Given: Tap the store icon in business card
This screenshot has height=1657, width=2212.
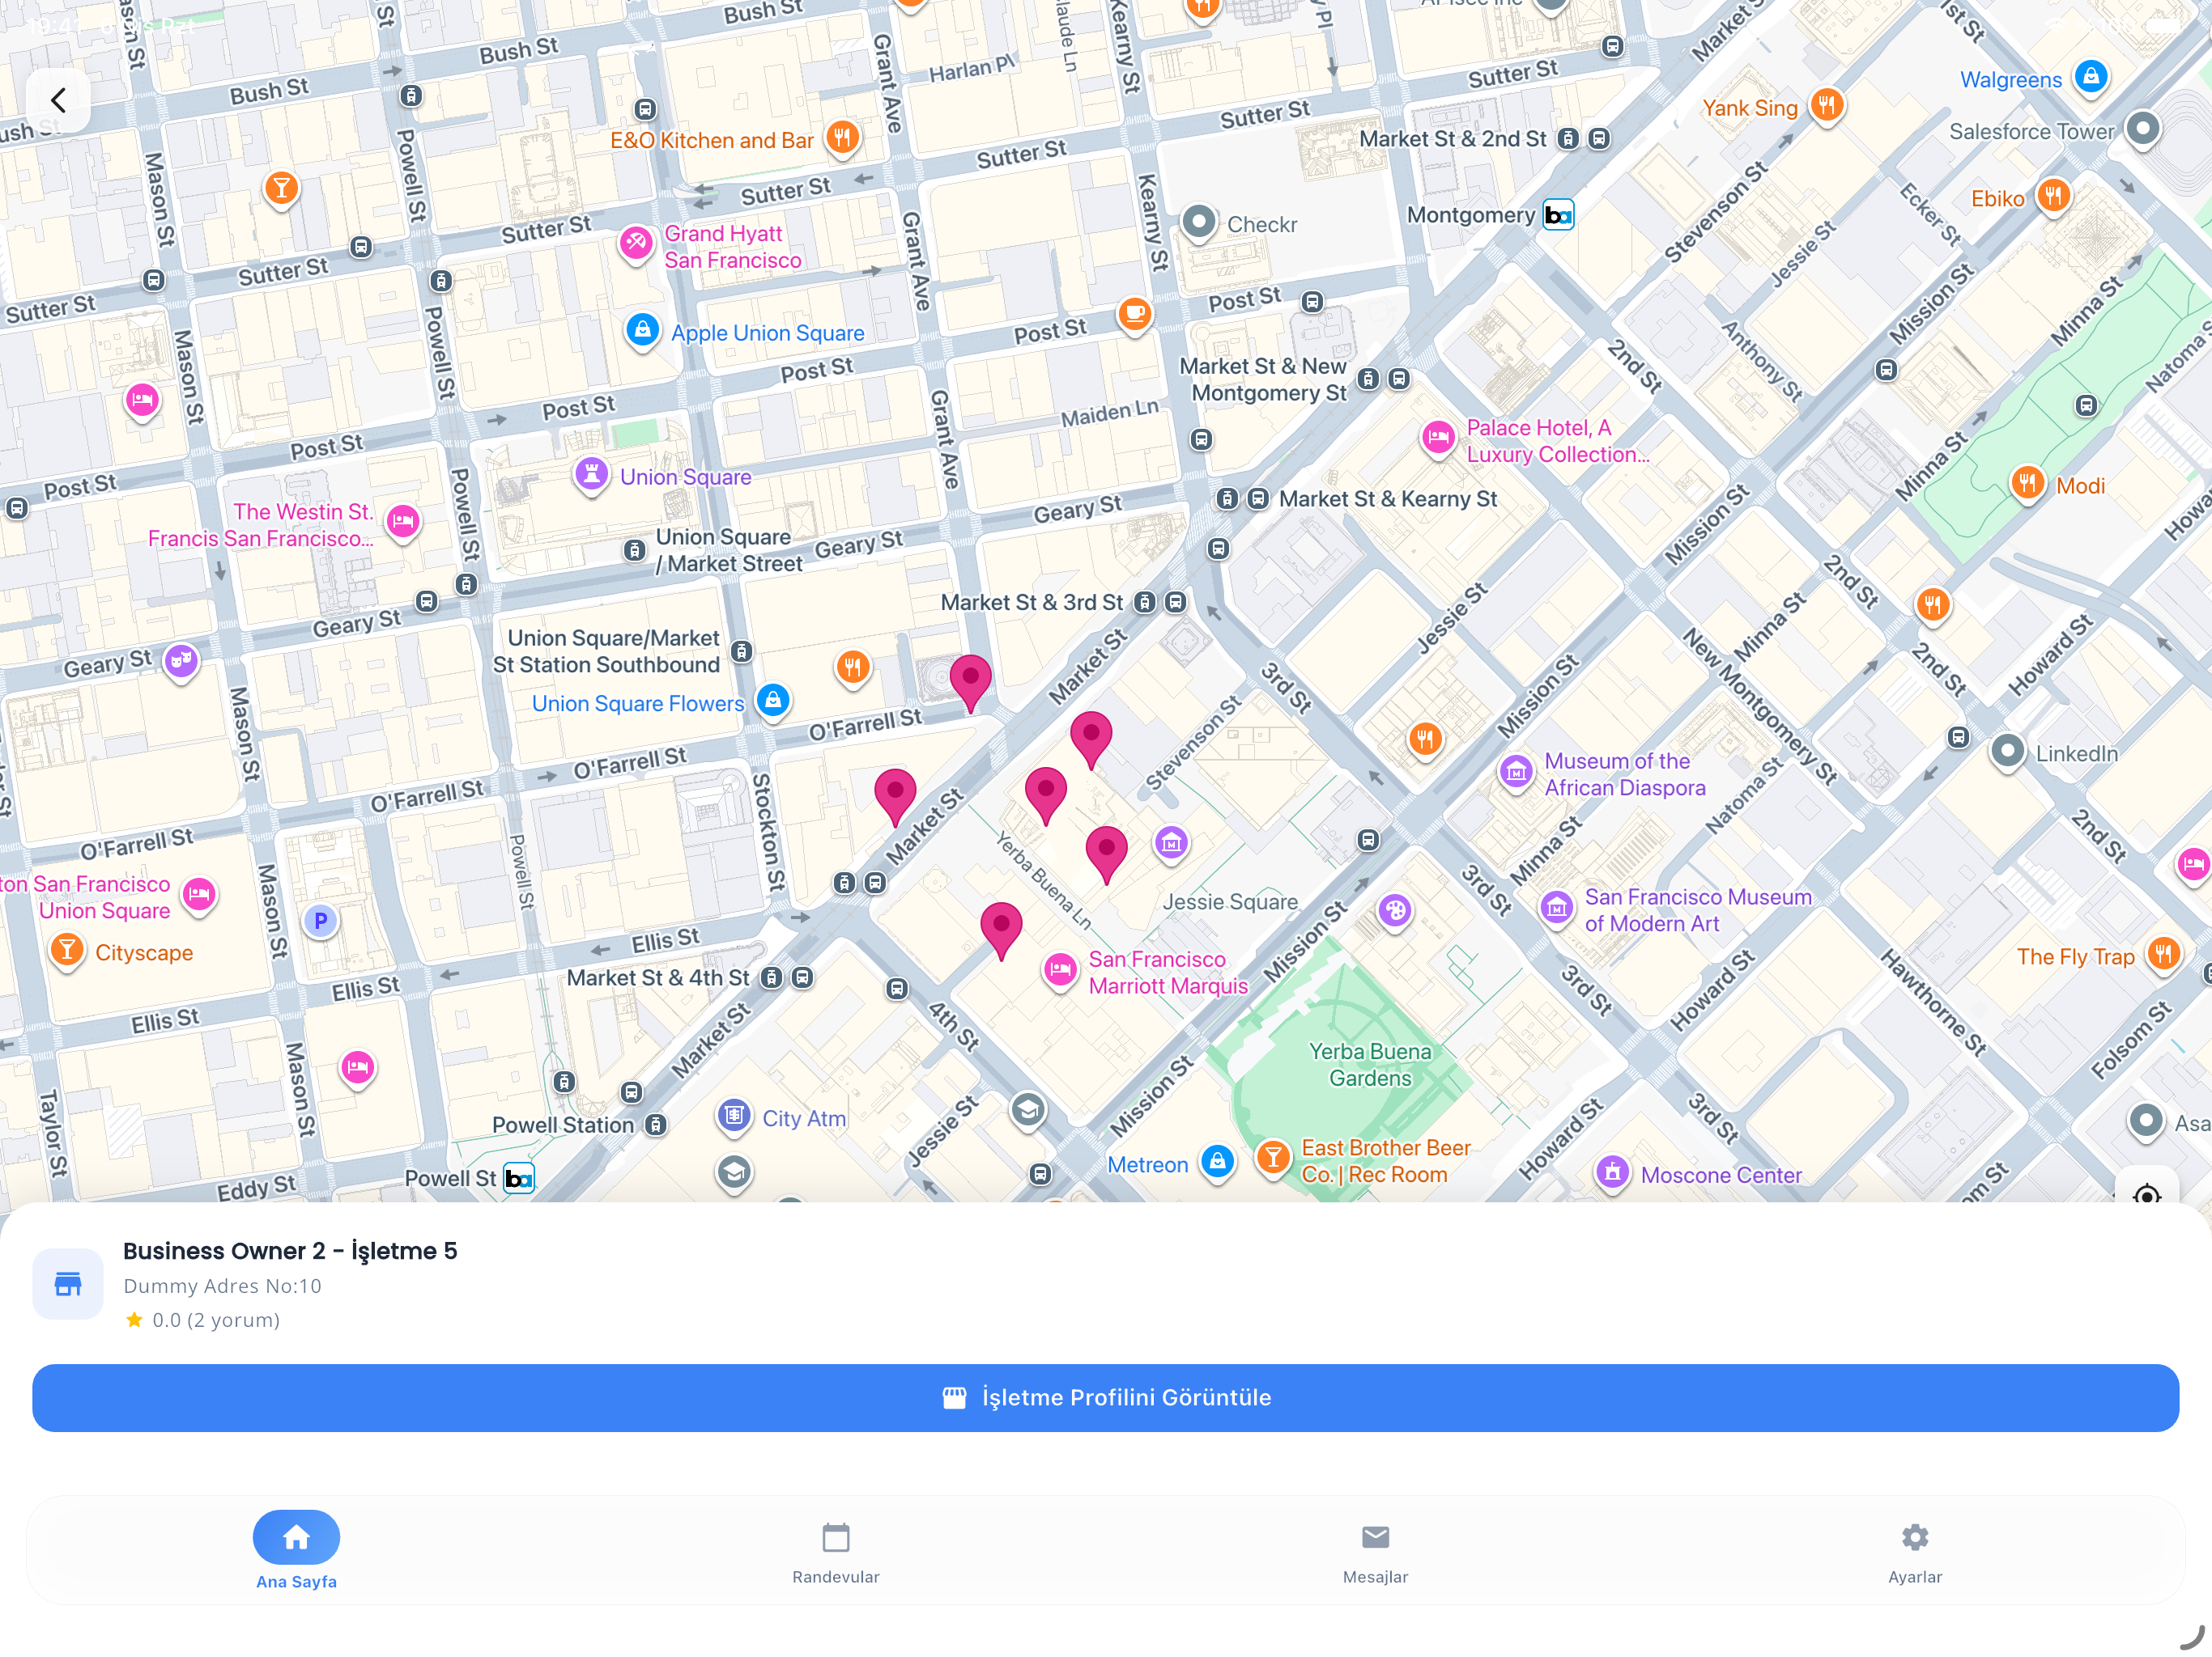Looking at the screenshot, I should click(x=68, y=1283).
